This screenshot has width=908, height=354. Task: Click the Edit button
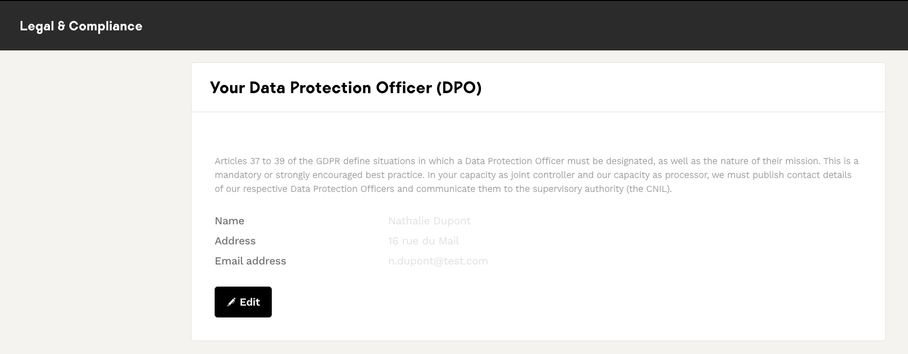coord(243,302)
